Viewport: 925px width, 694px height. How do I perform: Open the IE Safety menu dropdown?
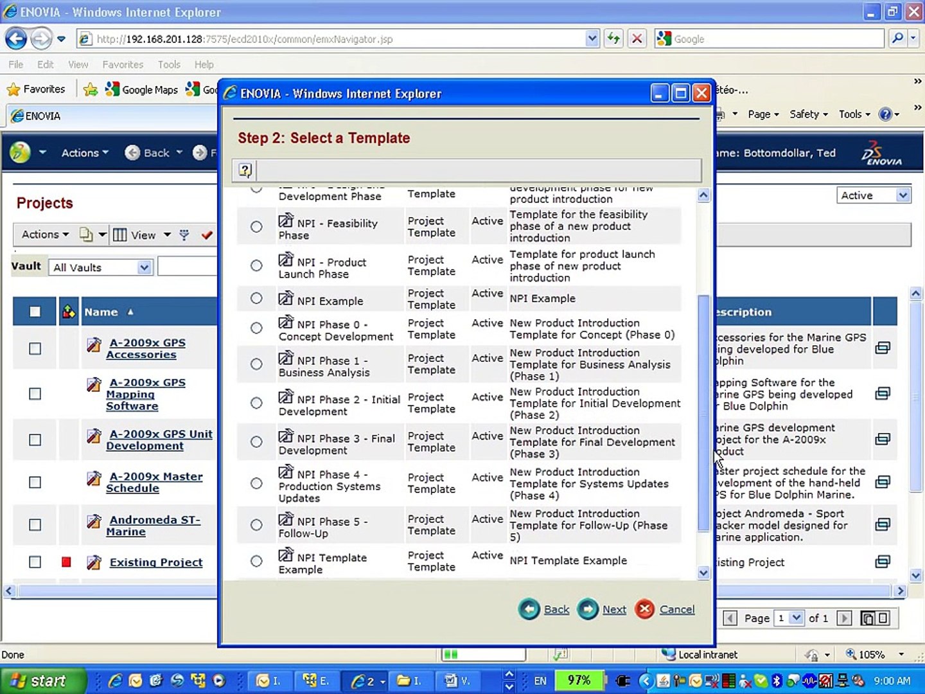pos(809,114)
